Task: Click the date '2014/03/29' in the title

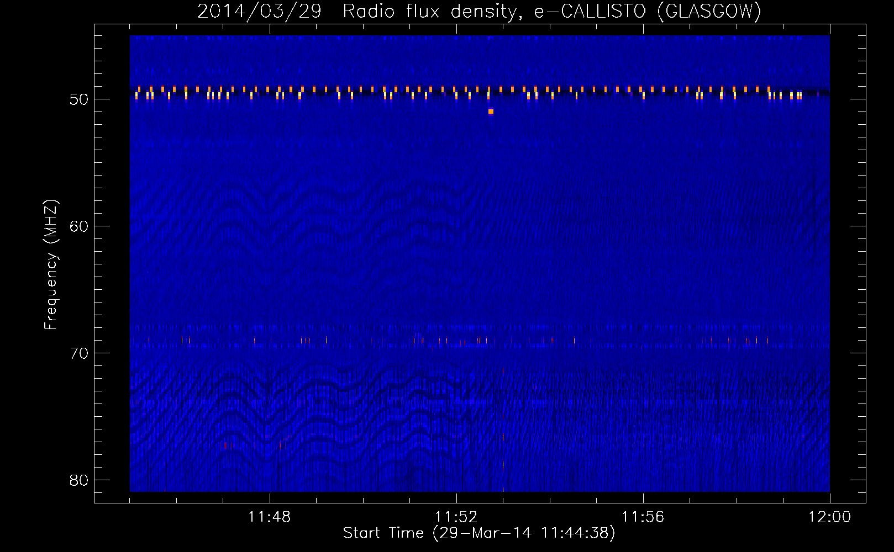Action: (259, 11)
